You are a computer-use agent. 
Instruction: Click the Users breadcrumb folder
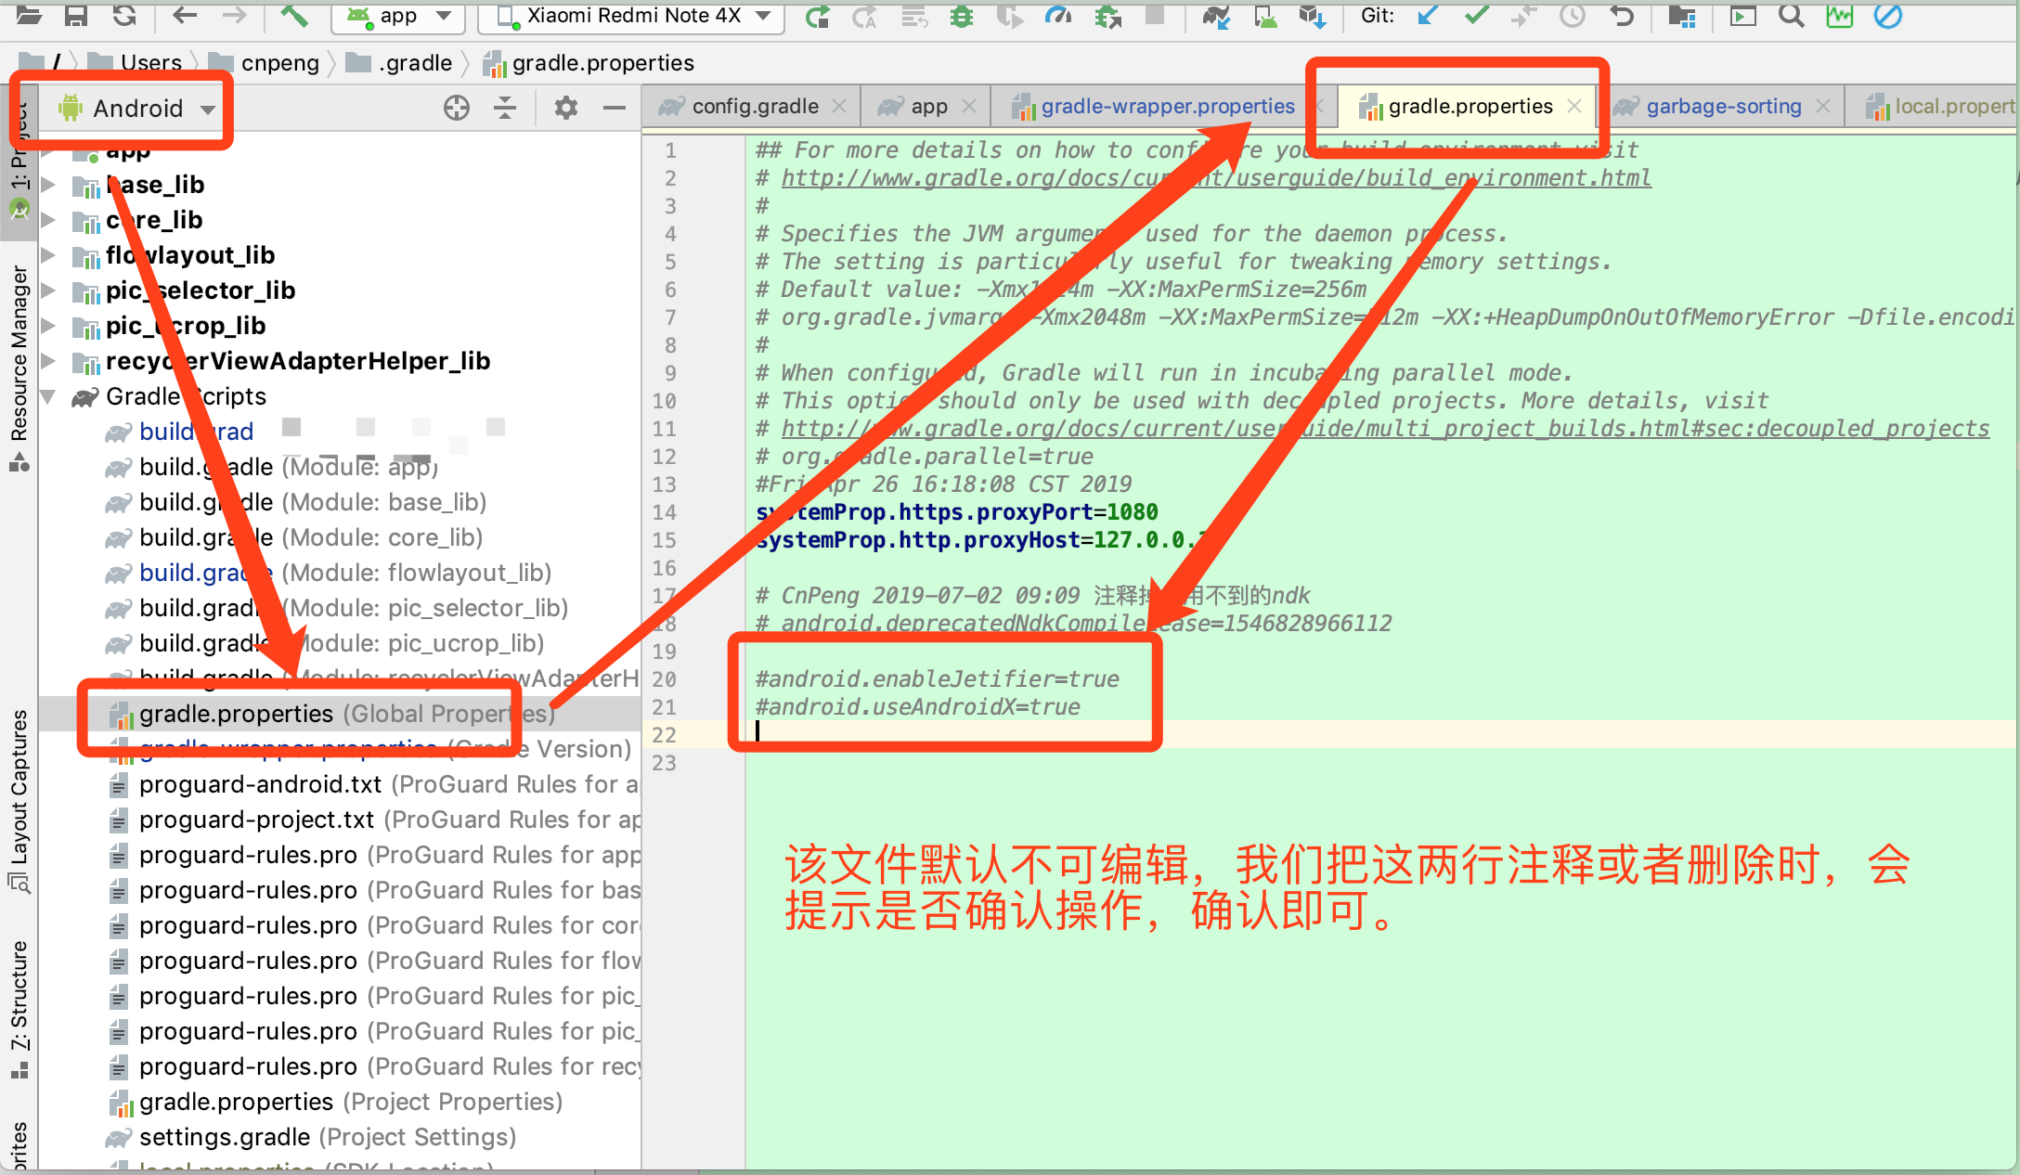tap(136, 63)
